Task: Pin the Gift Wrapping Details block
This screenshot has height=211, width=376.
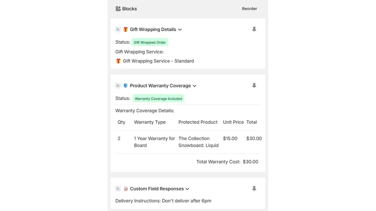Action: [x=254, y=29]
